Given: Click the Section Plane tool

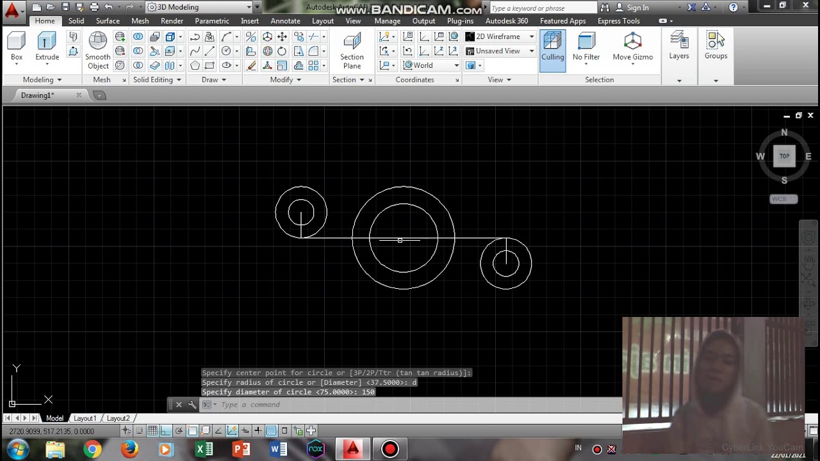Looking at the screenshot, I should (352, 50).
